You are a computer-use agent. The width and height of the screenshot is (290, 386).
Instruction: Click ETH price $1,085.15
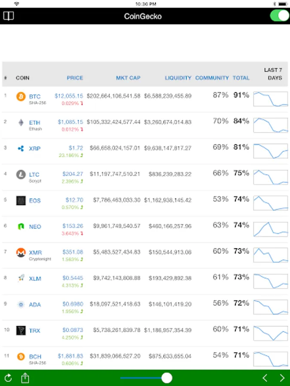[x=70, y=122]
